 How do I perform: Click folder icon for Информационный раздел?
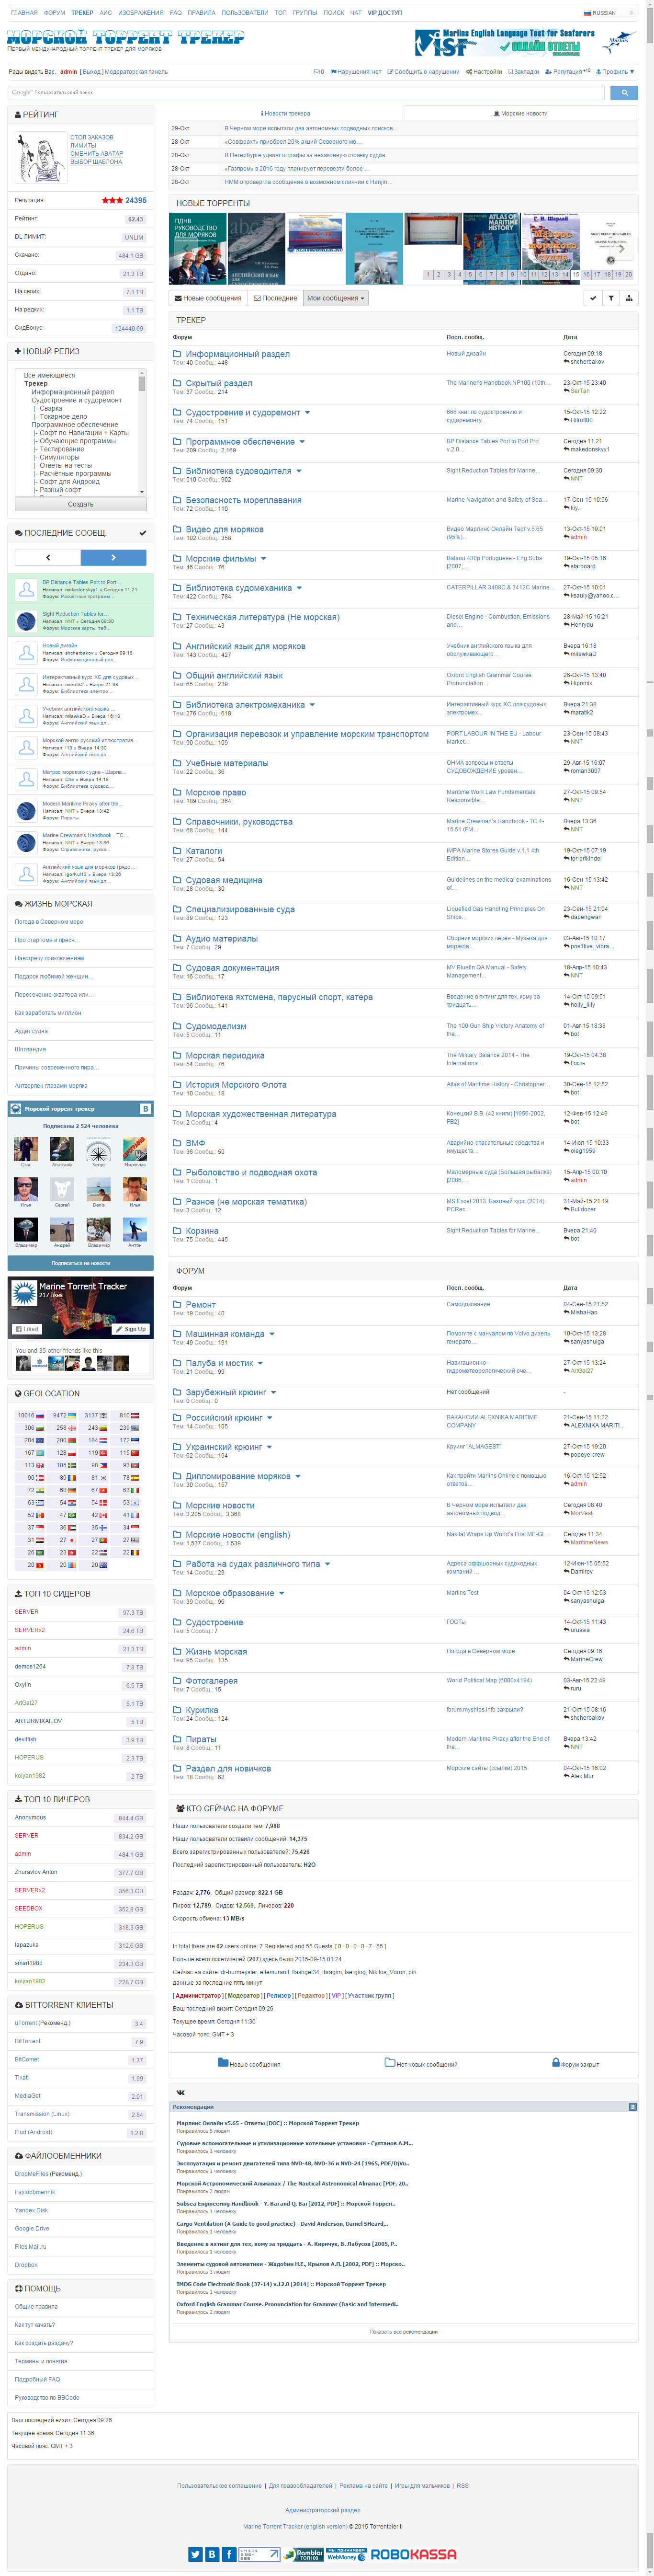pos(177,354)
